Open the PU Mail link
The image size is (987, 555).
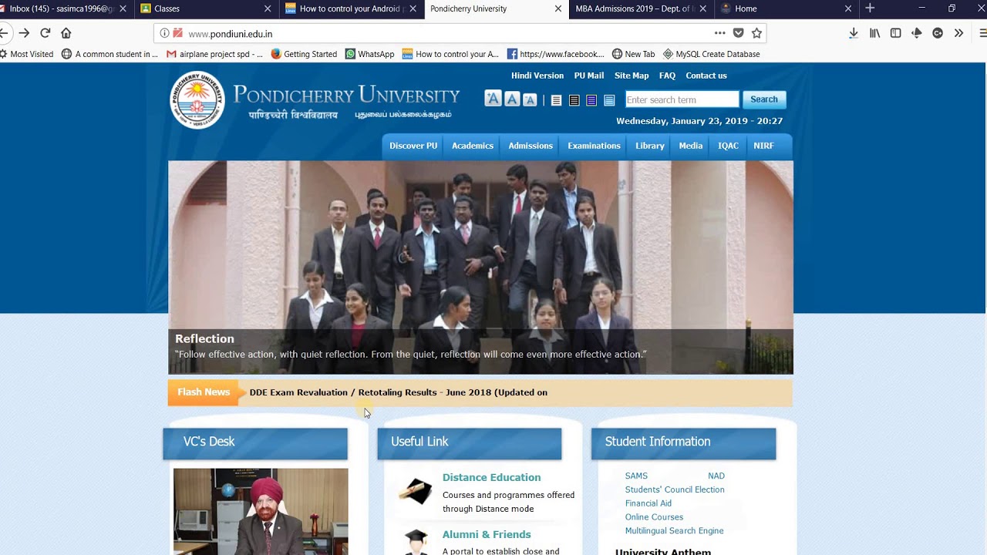click(x=589, y=76)
